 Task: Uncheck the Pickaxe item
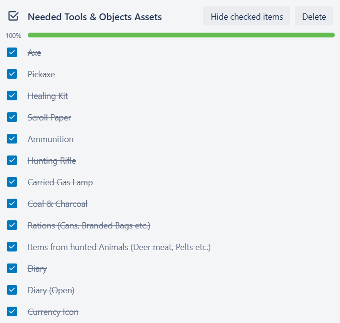pos(12,74)
